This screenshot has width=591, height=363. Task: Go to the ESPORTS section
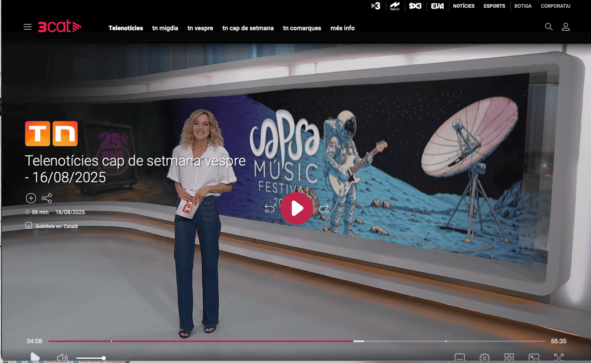[x=494, y=6]
